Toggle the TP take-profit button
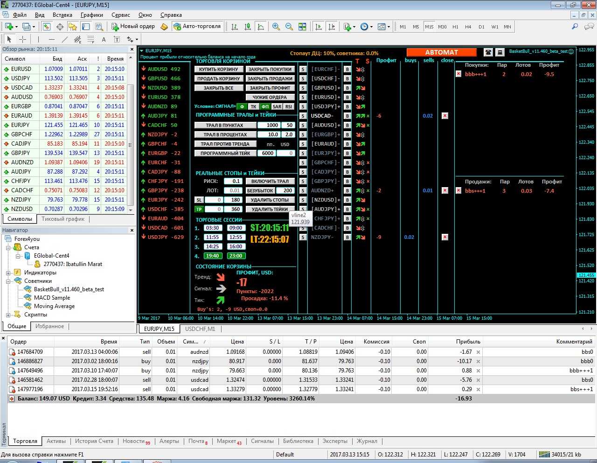Screen dimensions: 597x463 pyautogui.click(x=199, y=209)
